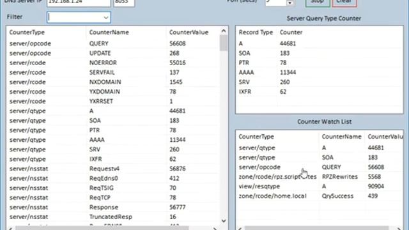Select server/qtype A row in main list
The image size is (409, 230).
(113, 111)
